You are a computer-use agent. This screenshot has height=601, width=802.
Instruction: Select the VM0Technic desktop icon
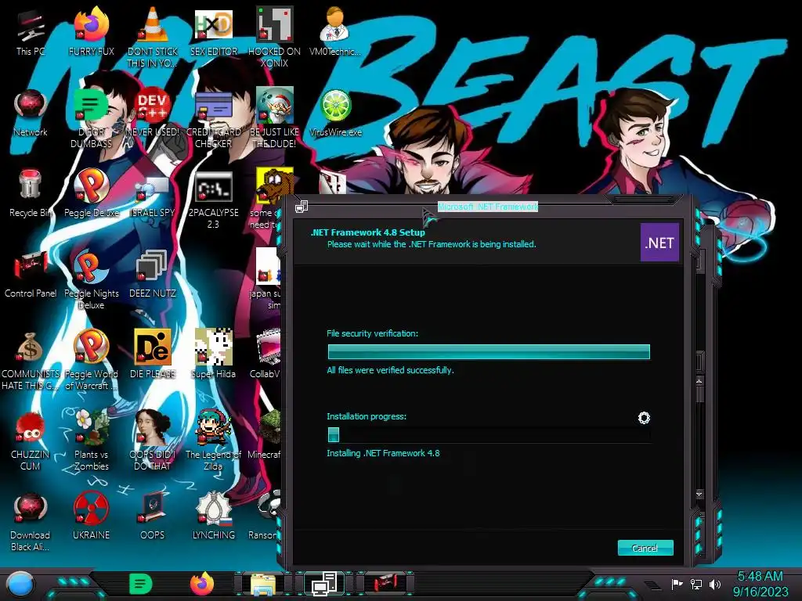tap(335, 24)
